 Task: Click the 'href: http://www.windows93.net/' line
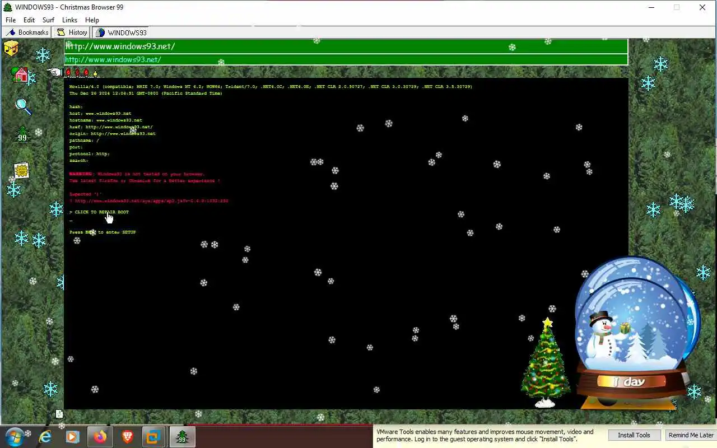pos(111,127)
